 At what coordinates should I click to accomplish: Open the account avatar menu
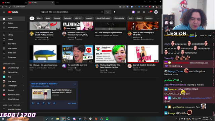pyautogui.click(x=156, y=12)
